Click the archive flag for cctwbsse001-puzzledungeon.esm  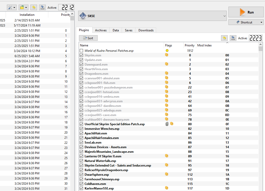coord(167,87)
